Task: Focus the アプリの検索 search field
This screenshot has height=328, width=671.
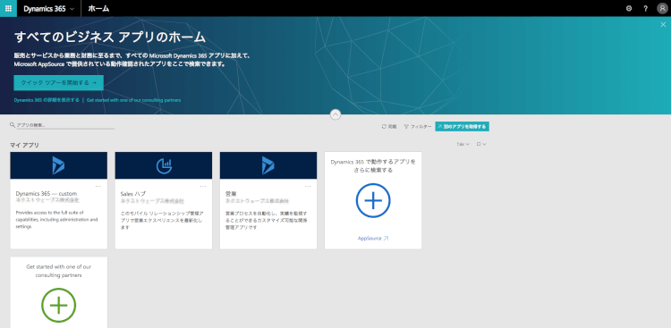Action: tap(65, 125)
